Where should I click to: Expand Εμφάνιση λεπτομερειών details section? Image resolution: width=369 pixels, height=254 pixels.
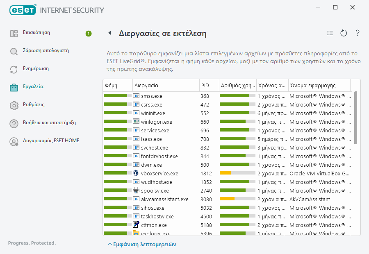[x=142, y=244]
